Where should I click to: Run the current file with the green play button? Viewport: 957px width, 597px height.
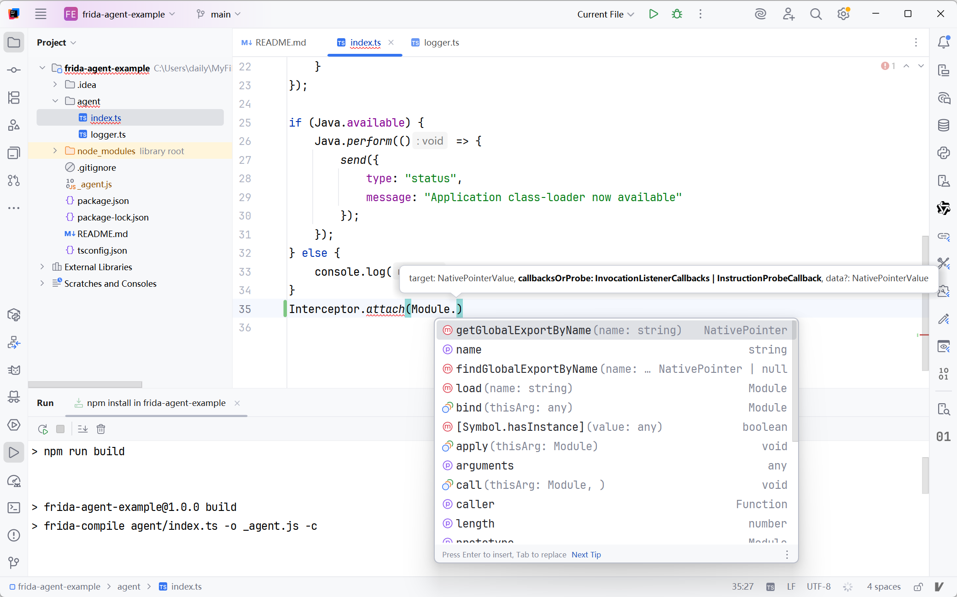(x=653, y=14)
